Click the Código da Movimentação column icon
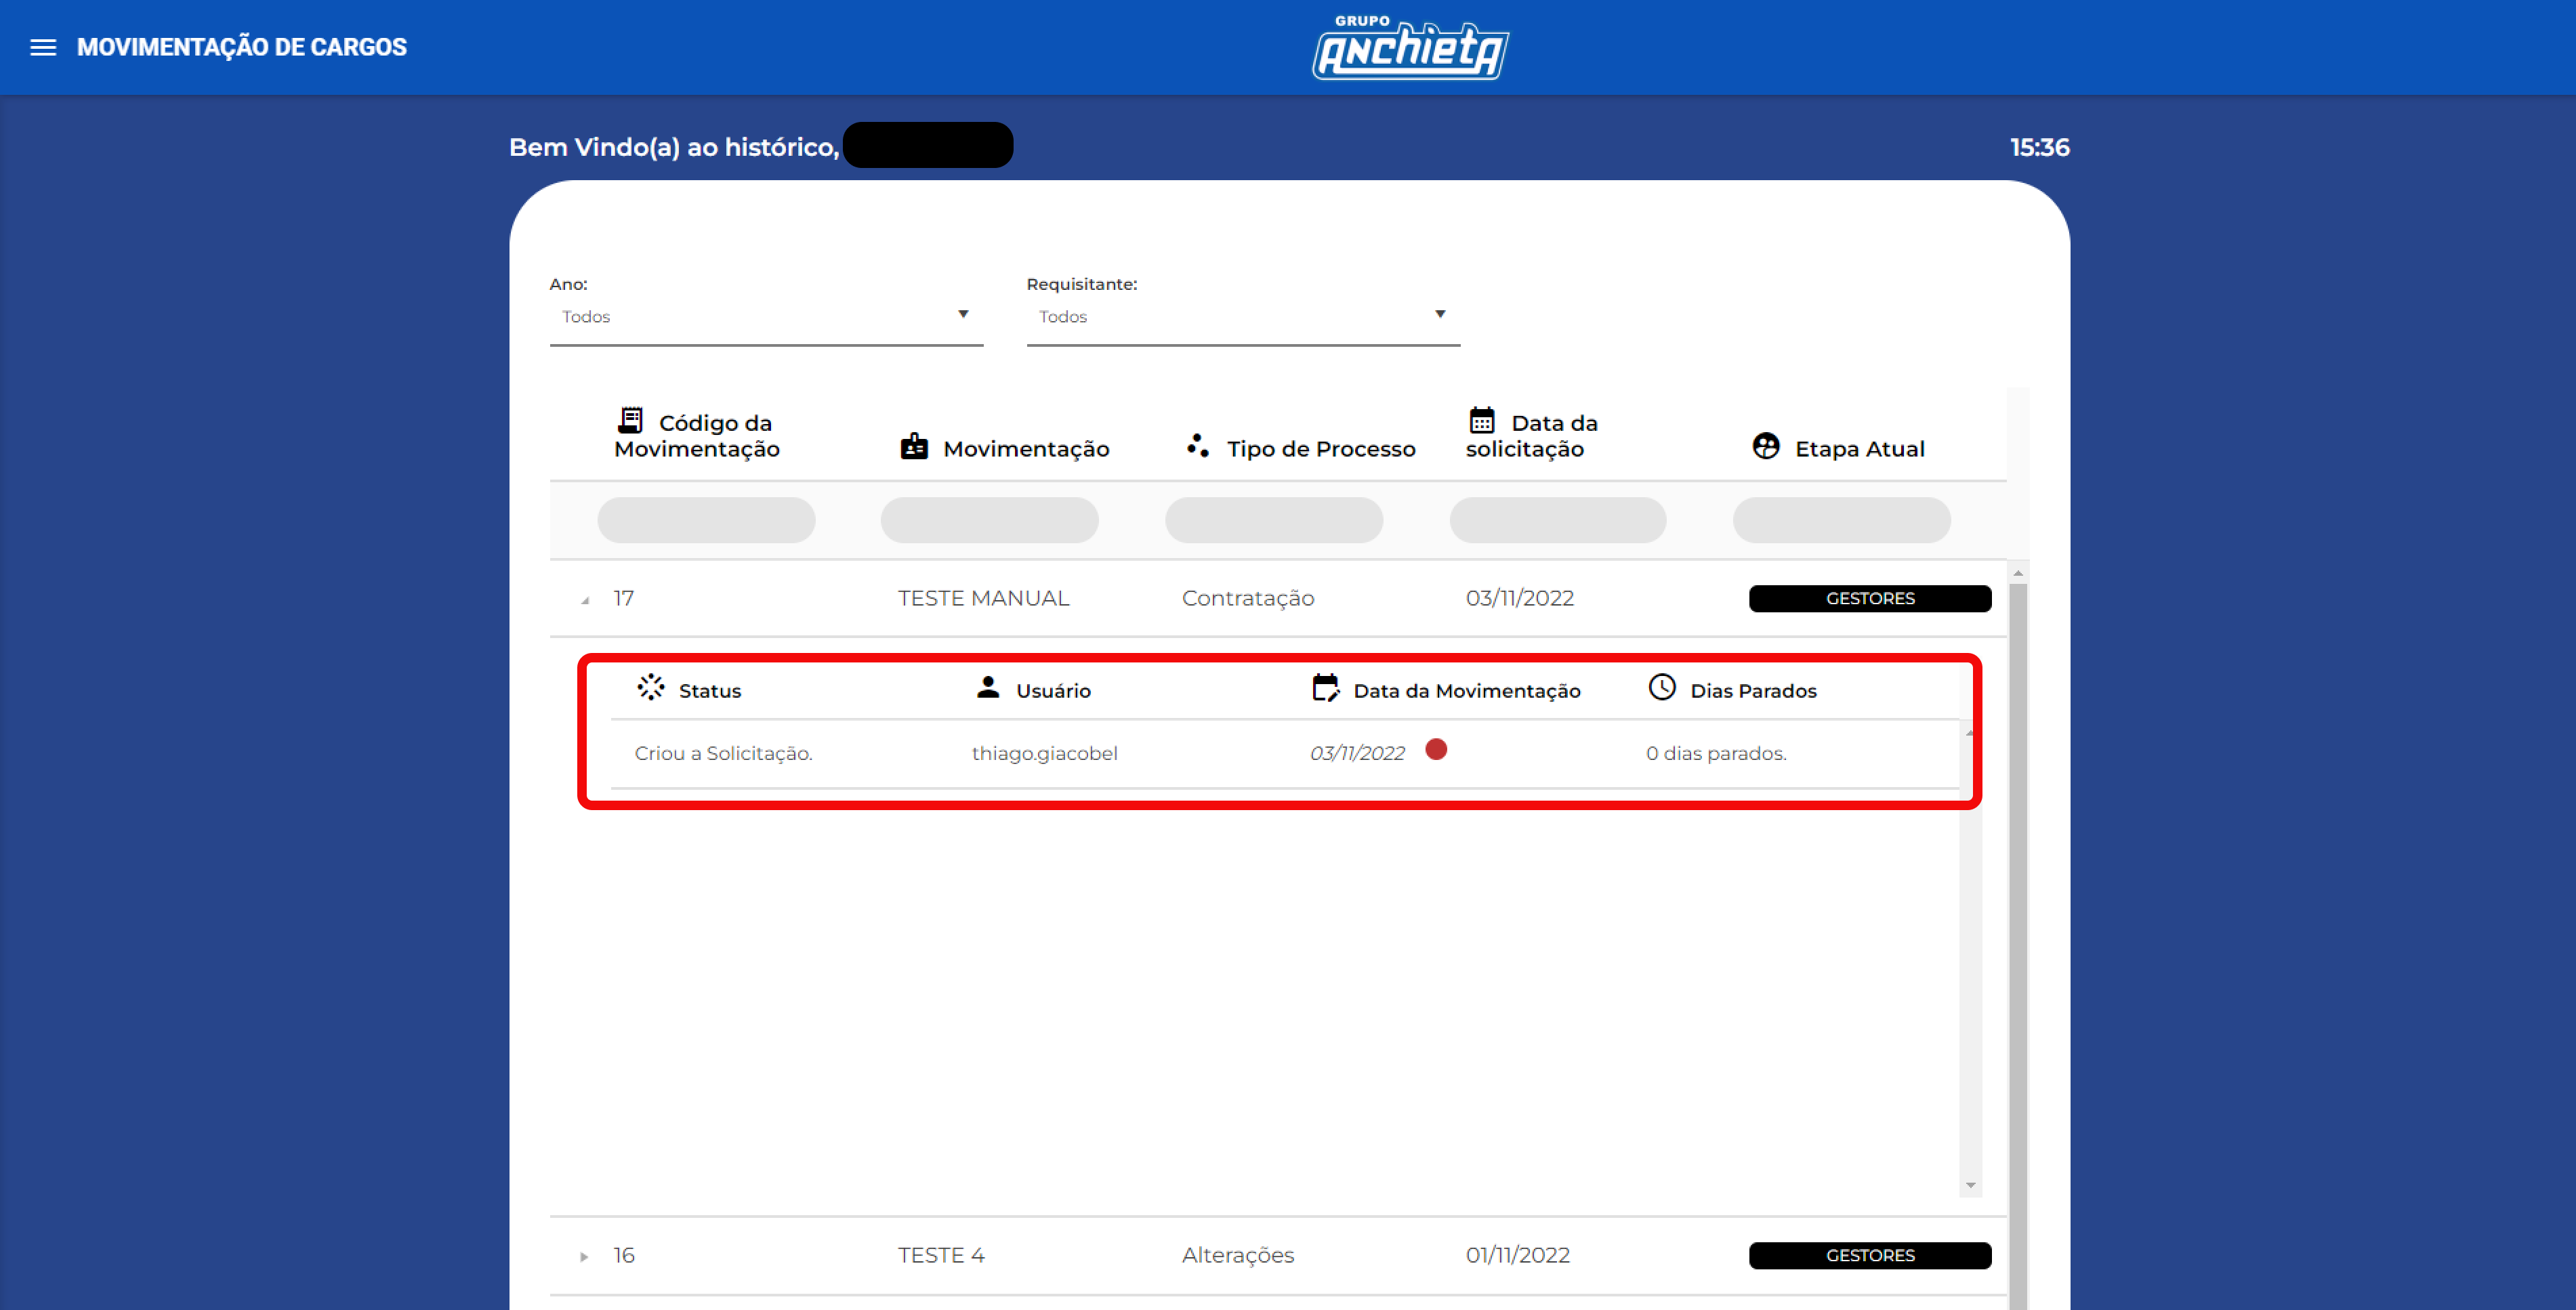 pyautogui.click(x=631, y=420)
